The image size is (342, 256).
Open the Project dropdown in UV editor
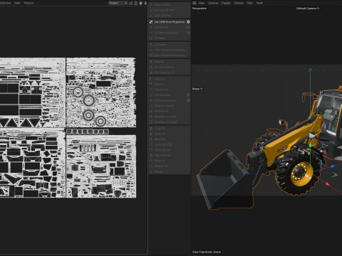118,3
